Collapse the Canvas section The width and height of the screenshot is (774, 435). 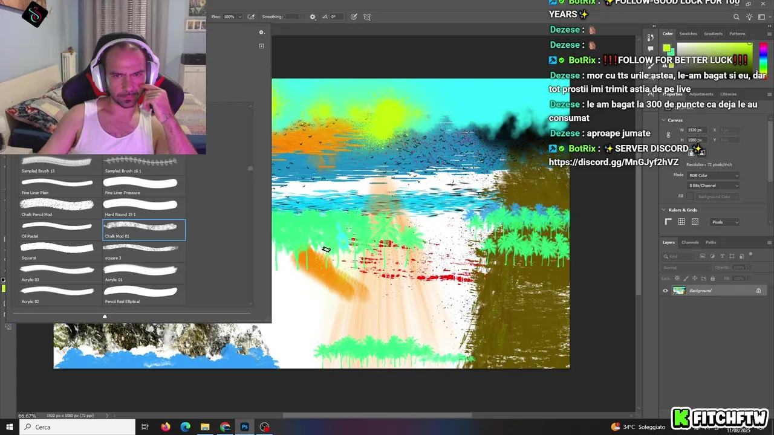click(663, 120)
